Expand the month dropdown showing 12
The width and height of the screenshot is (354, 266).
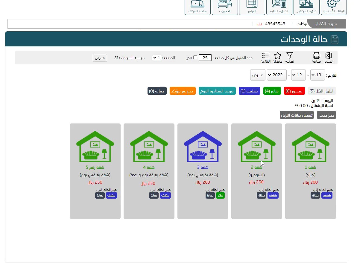click(298, 75)
